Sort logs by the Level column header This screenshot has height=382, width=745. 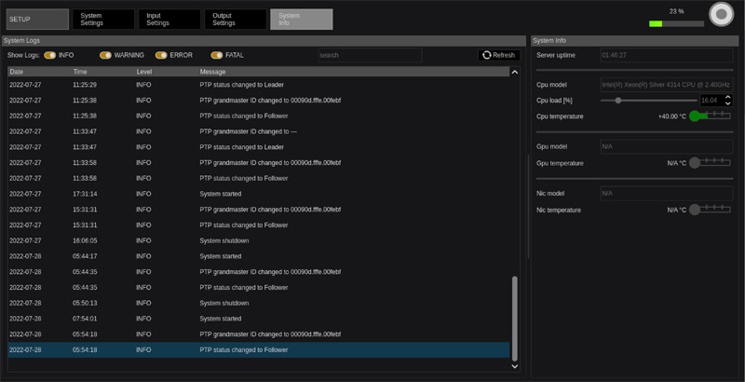144,72
